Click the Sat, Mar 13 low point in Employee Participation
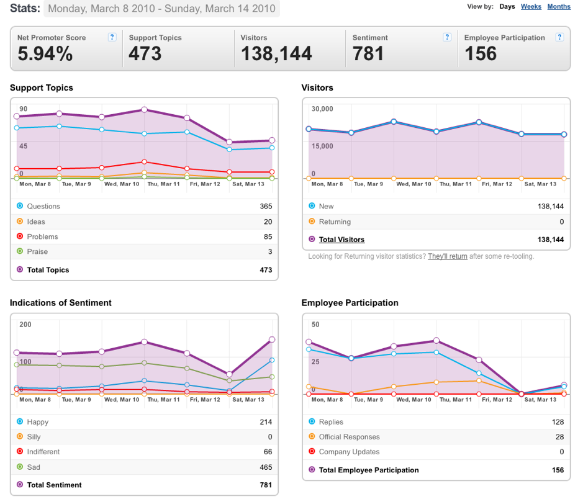The width and height of the screenshot is (583, 499). coord(522,394)
